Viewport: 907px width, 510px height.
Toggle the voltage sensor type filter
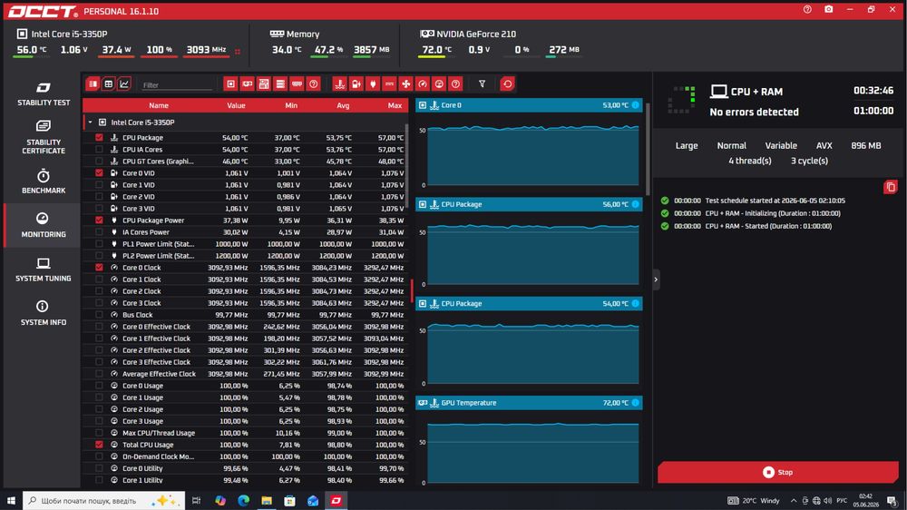pos(356,83)
